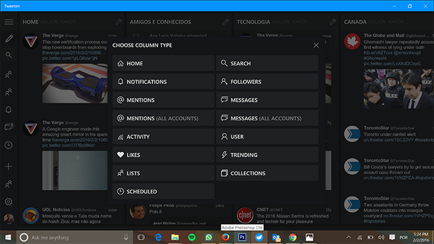The width and height of the screenshot is (434, 244).
Task: Choose the Messages column type
Action: 267,100
